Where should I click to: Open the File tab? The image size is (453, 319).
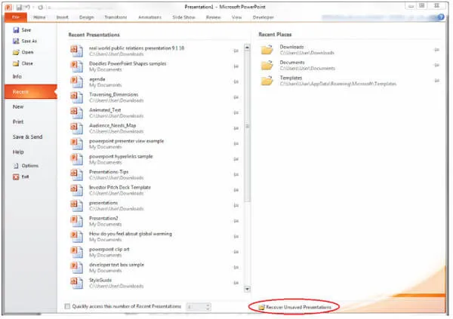click(x=14, y=15)
